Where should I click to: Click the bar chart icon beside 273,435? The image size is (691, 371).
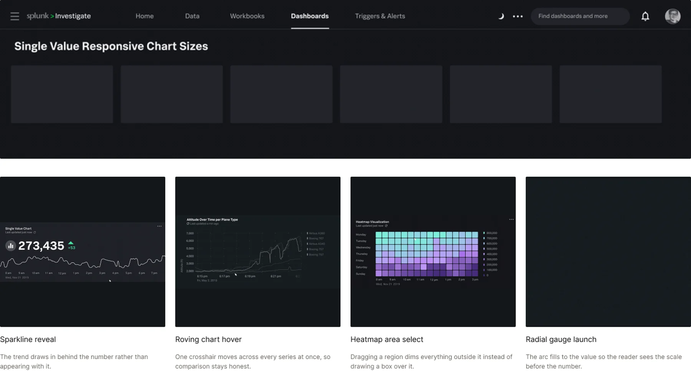pos(11,246)
